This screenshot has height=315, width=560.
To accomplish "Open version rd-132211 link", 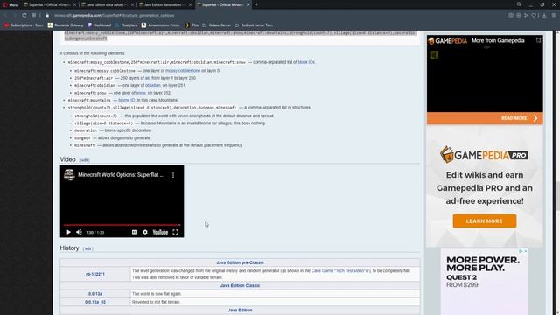I will pos(95,274).
